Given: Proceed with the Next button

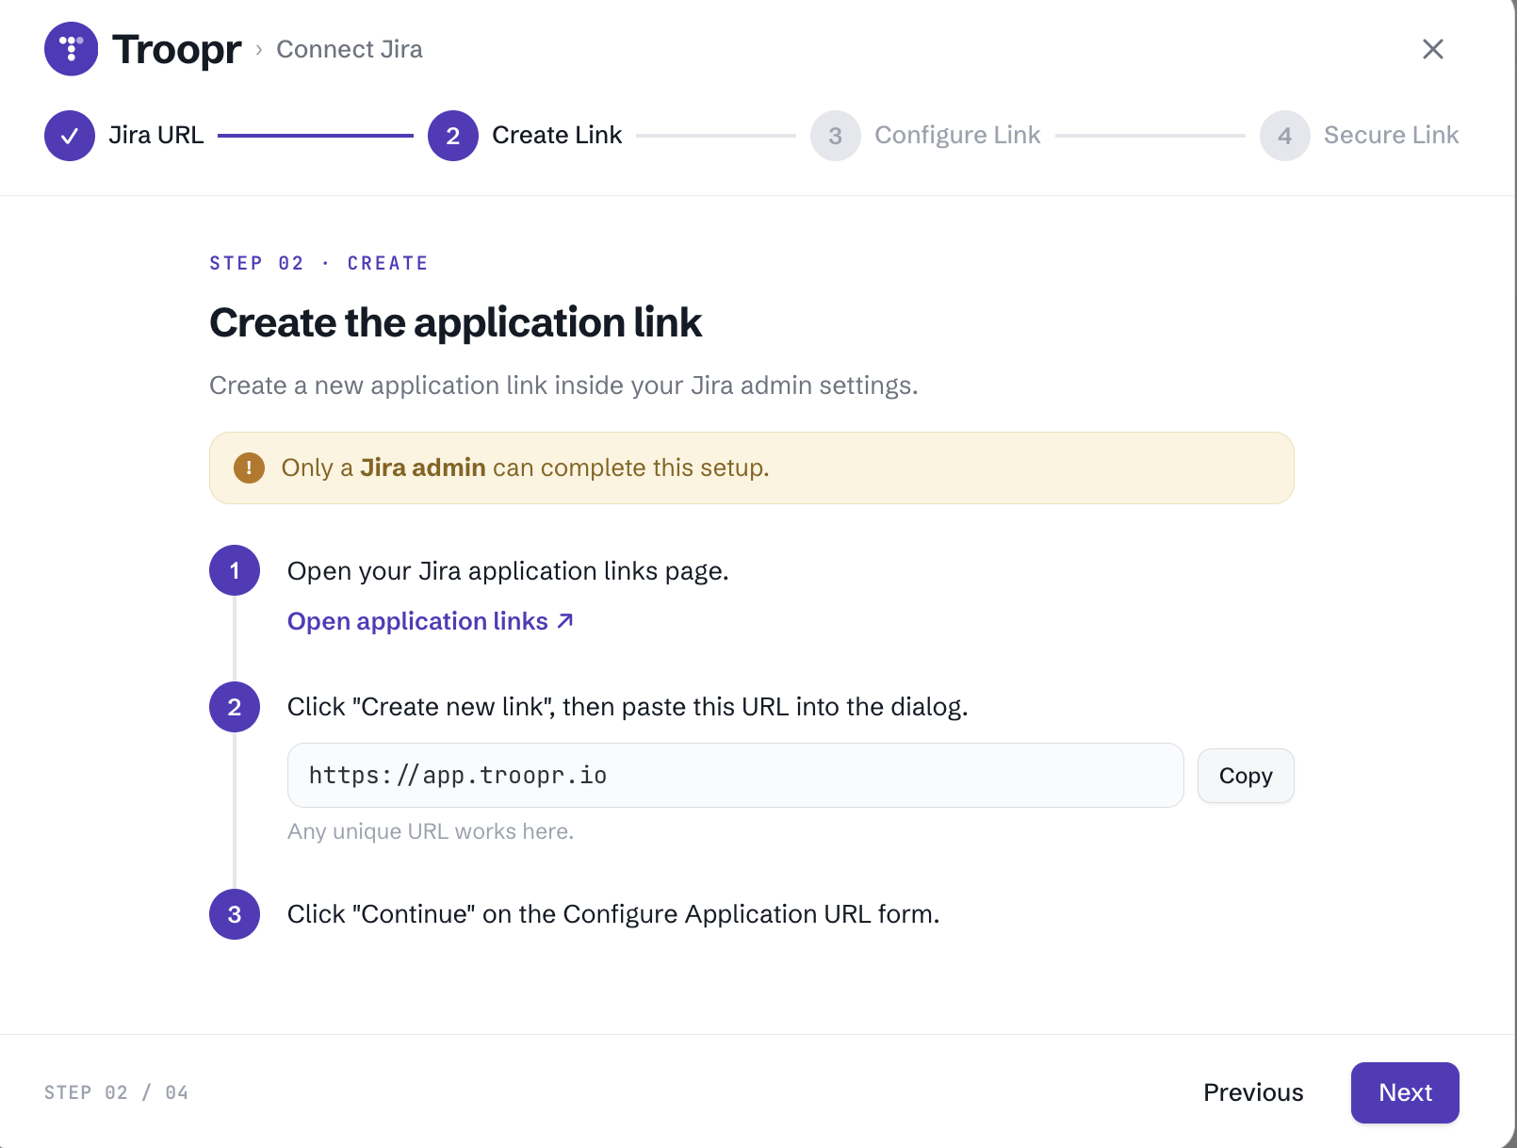Looking at the screenshot, I should point(1405,1092).
